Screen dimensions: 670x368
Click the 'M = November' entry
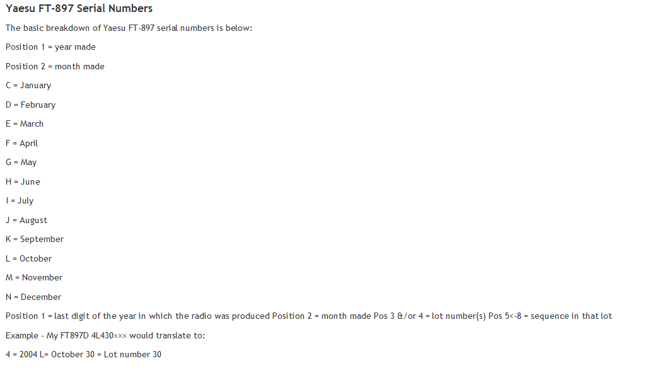click(x=34, y=278)
